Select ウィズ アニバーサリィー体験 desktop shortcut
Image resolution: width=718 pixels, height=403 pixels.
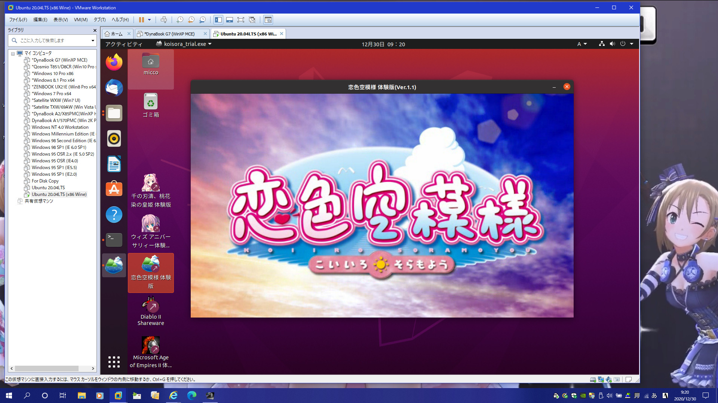coord(151,231)
